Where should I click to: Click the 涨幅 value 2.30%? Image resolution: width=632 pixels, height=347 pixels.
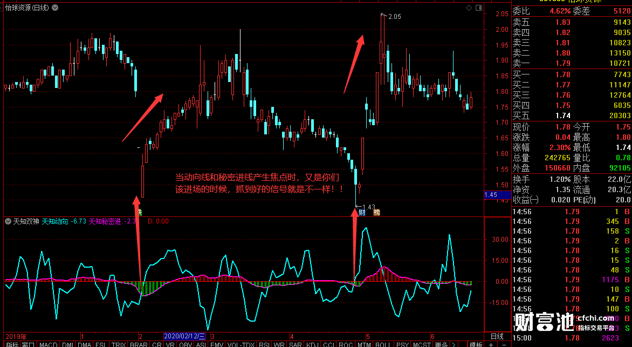pos(560,148)
